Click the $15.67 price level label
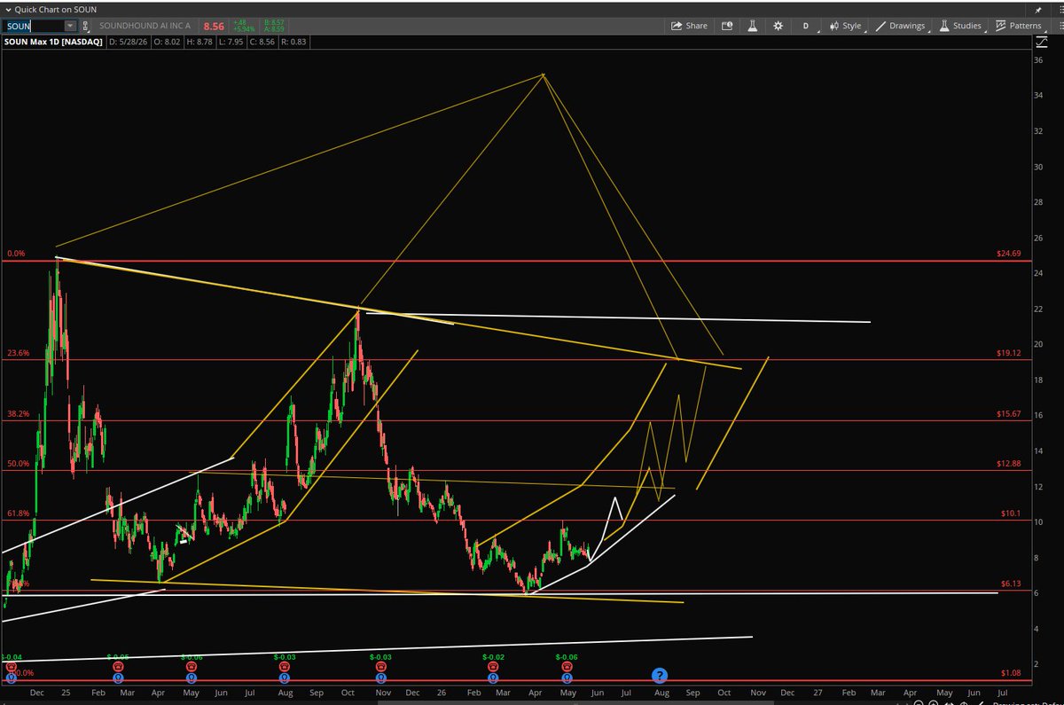 (x=1009, y=414)
